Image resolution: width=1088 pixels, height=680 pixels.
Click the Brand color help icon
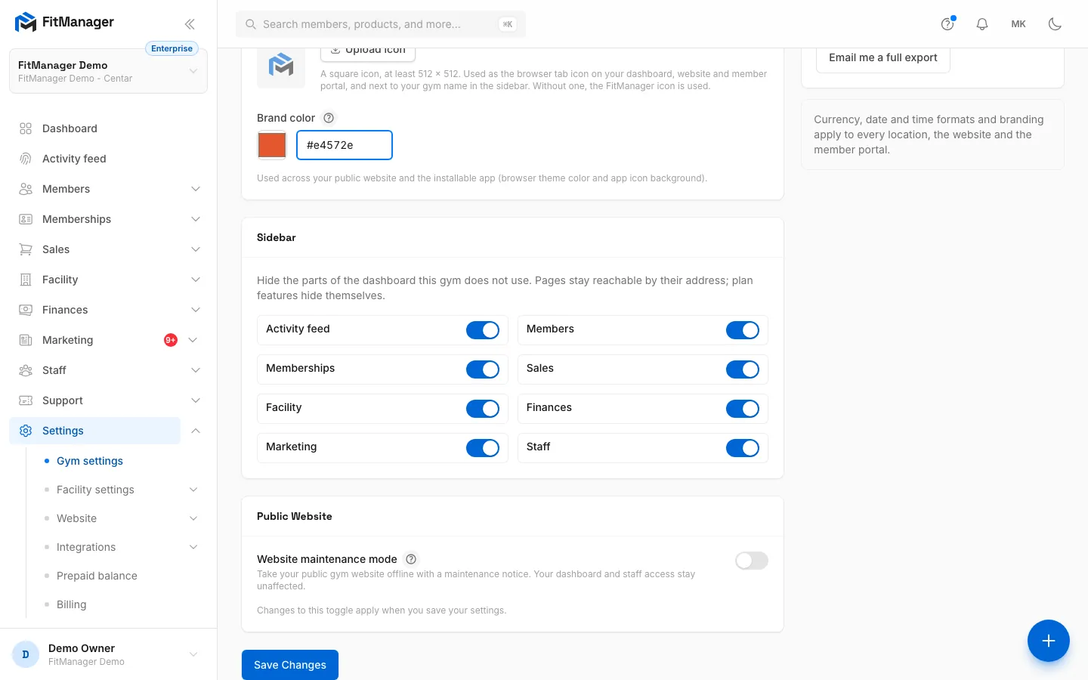point(329,118)
